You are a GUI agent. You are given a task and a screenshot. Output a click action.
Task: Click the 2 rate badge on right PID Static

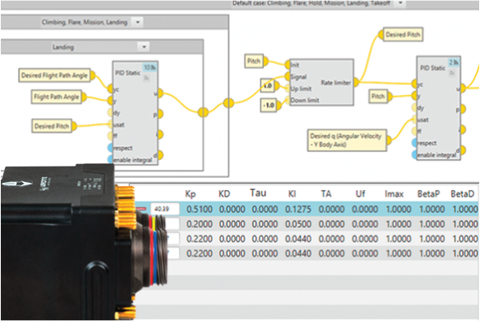coord(453,63)
